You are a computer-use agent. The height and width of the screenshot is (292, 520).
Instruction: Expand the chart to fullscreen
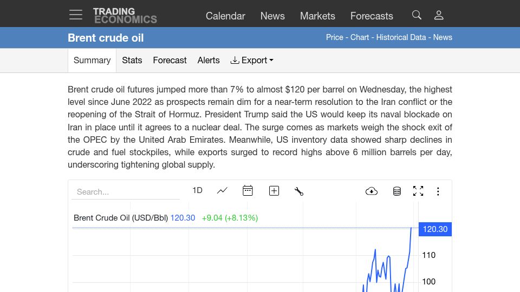418,191
